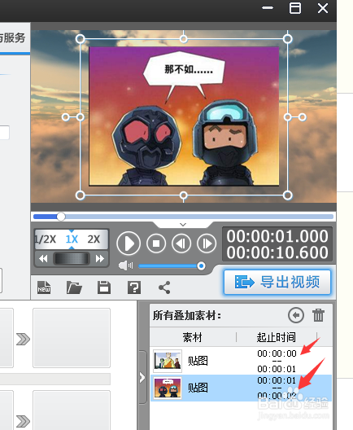Click the outer right rotation handle of the overlay
The width and height of the screenshot is (353, 430).
(x=303, y=117)
